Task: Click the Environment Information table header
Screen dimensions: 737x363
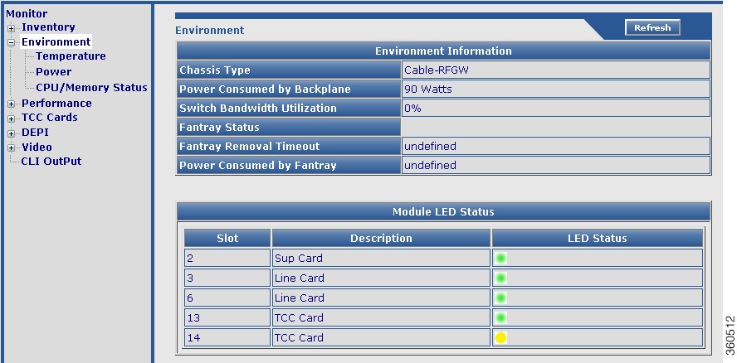Action: [443, 51]
